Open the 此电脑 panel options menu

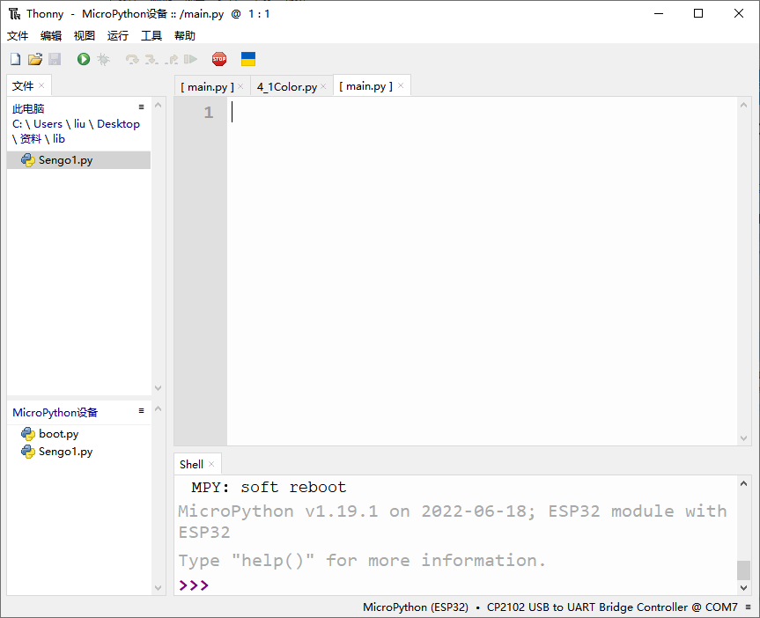(142, 107)
